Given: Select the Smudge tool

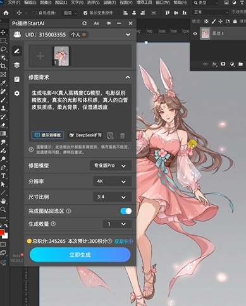Looking at the screenshot, I should [x=3, y=142].
